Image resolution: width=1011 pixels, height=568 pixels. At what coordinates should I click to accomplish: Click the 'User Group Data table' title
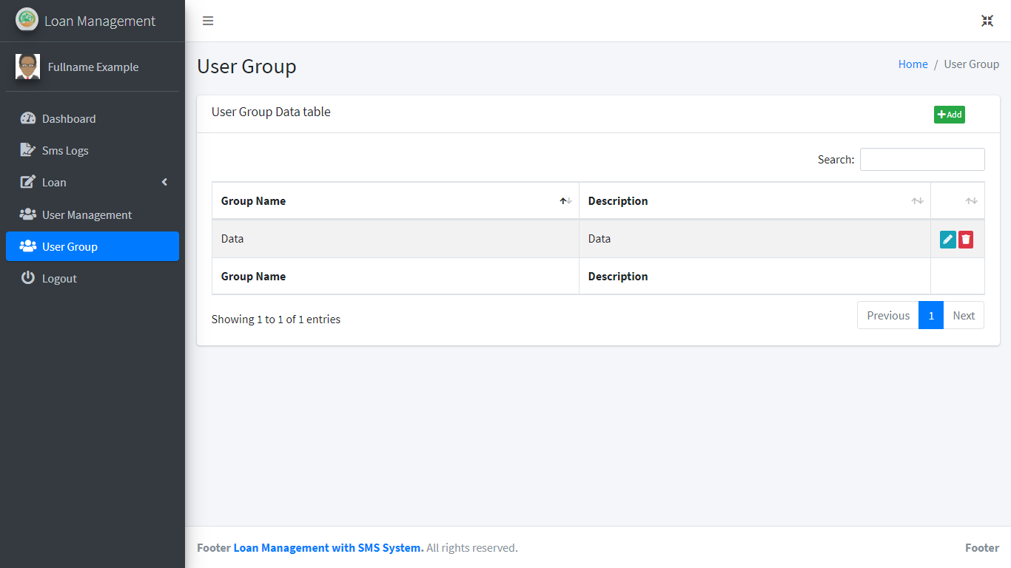click(271, 112)
